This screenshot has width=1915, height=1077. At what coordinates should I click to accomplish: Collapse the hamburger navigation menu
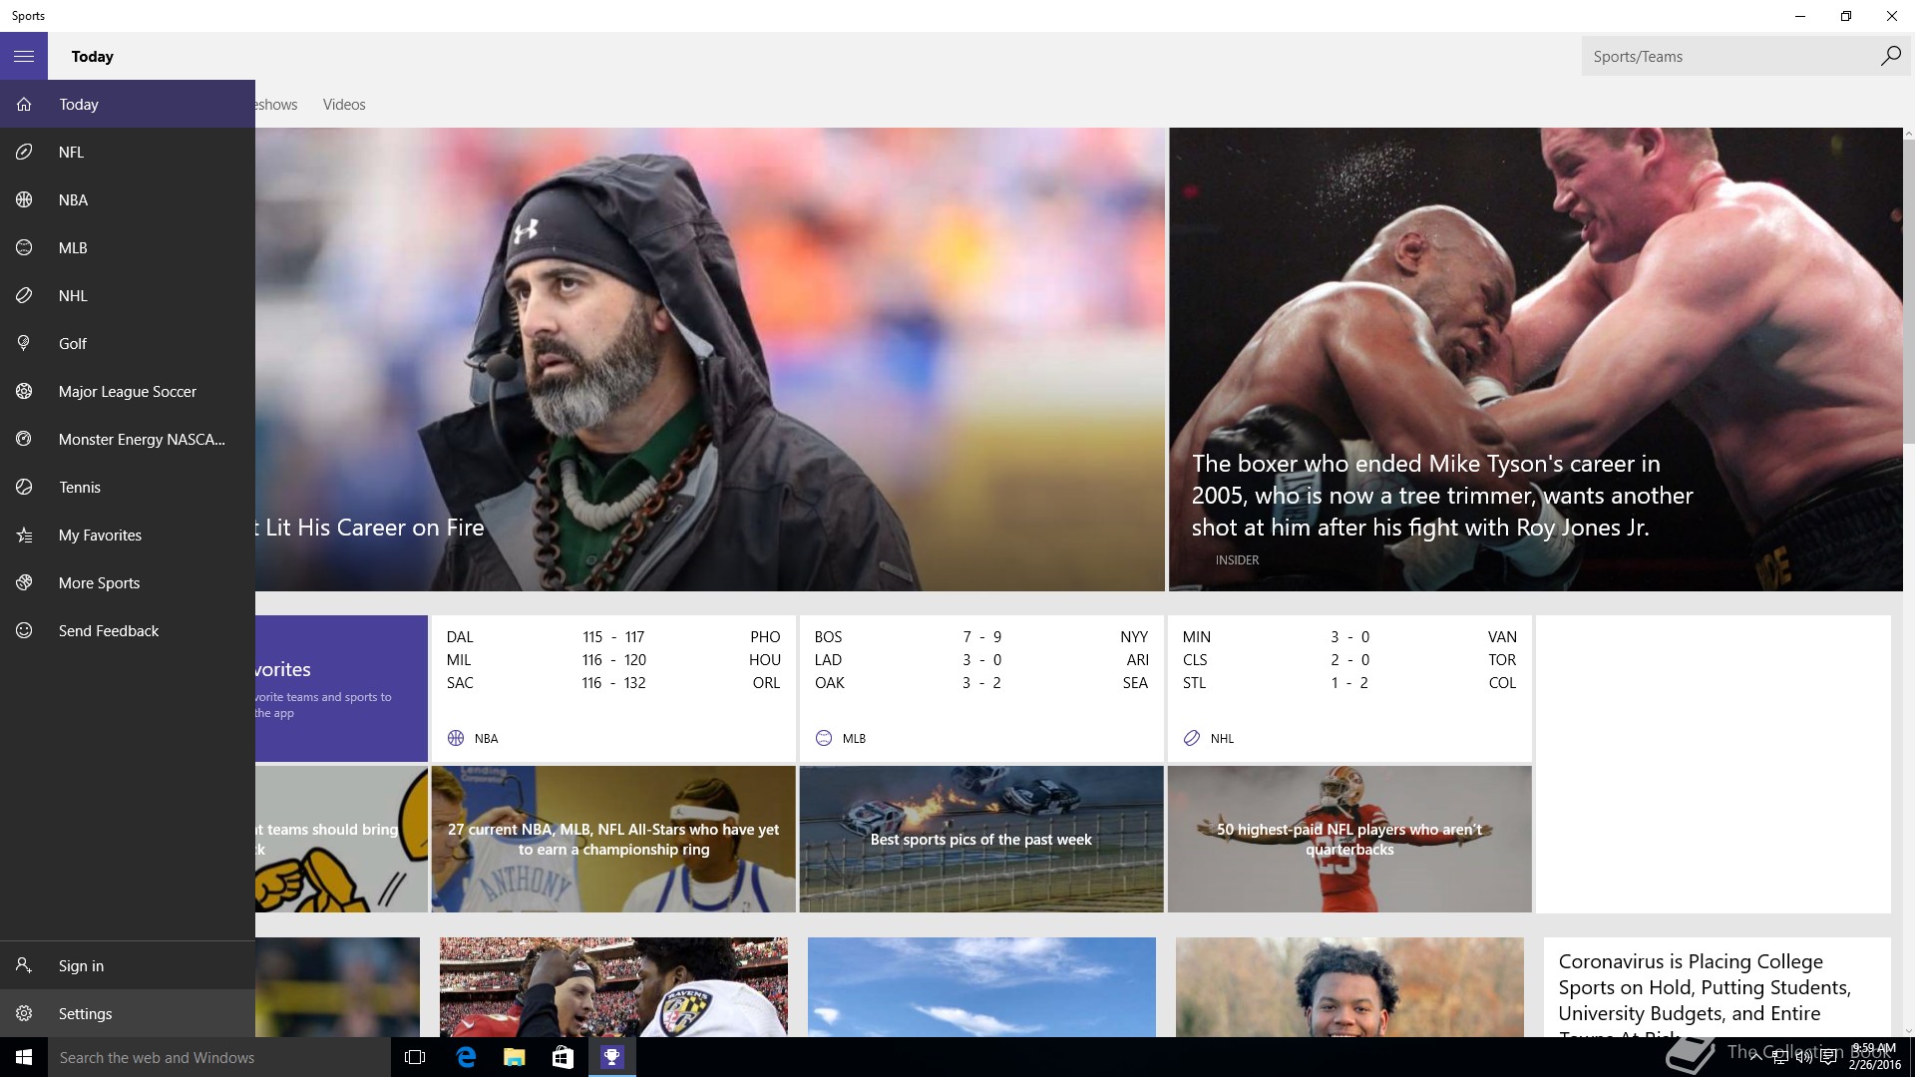pos(24,57)
